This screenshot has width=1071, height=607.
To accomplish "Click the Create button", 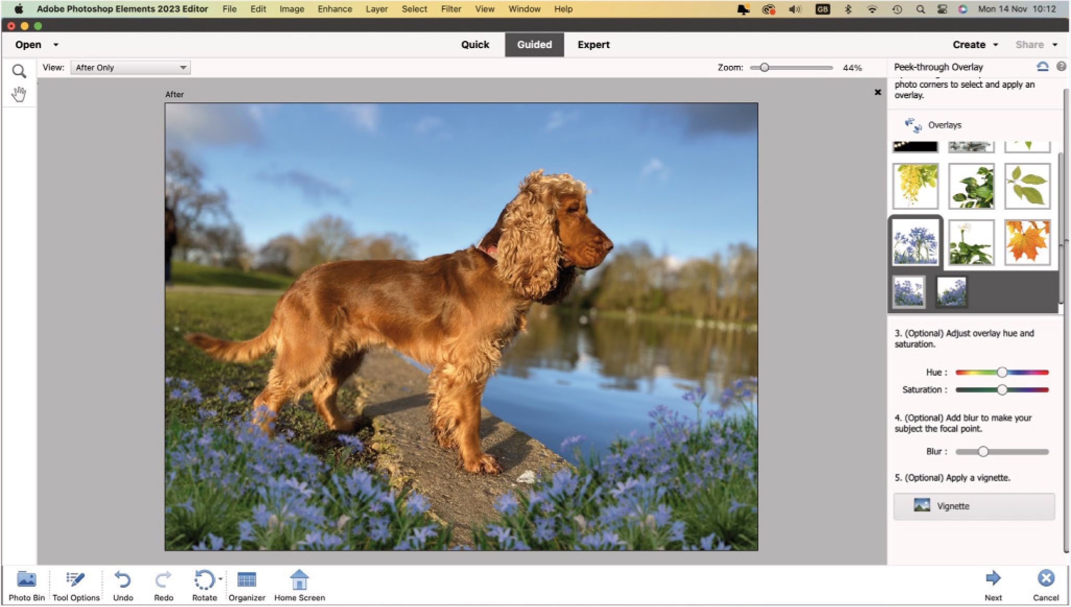I will 969,45.
